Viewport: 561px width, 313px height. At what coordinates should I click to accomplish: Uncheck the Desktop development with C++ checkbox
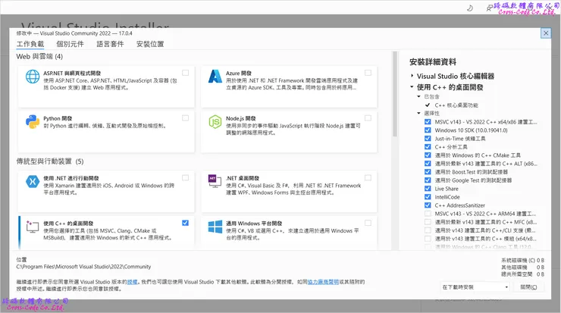pos(185,223)
